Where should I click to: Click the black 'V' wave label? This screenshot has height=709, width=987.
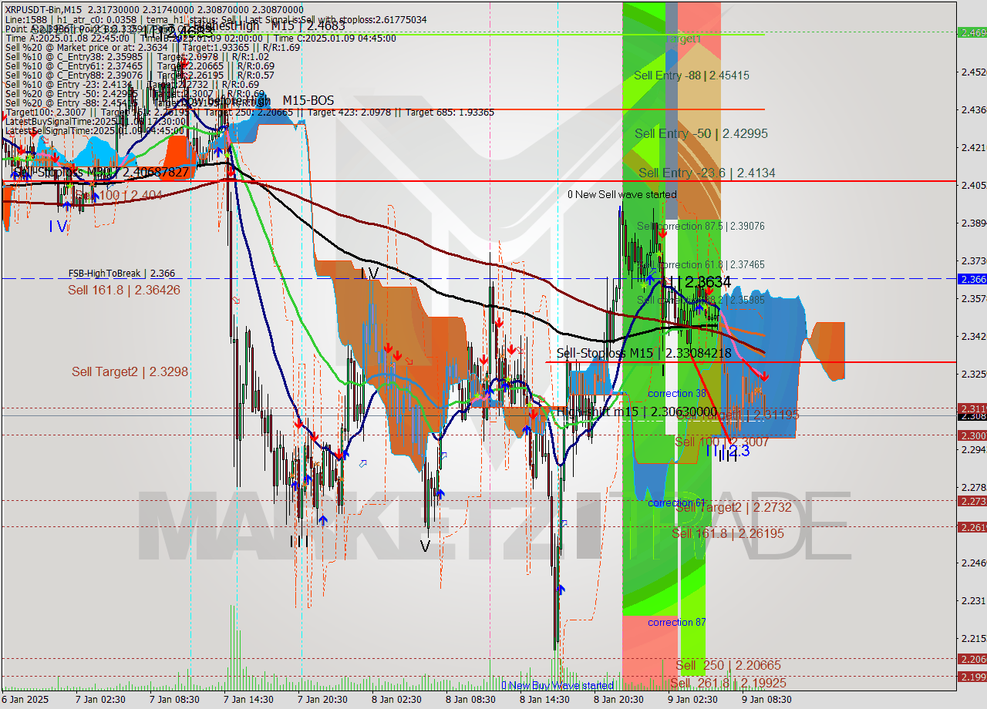tap(425, 546)
